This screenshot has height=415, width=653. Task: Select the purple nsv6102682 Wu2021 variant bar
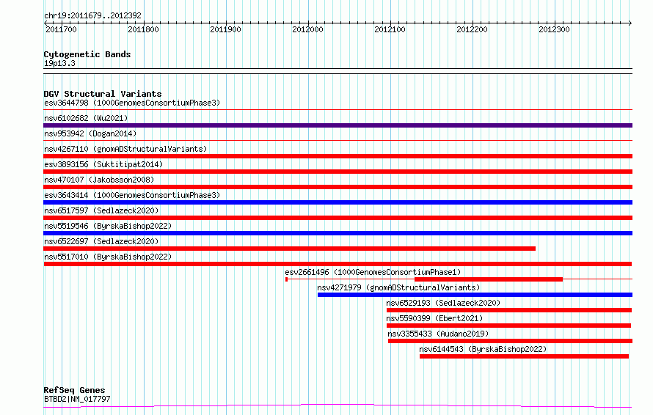pyautogui.click(x=338, y=125)
